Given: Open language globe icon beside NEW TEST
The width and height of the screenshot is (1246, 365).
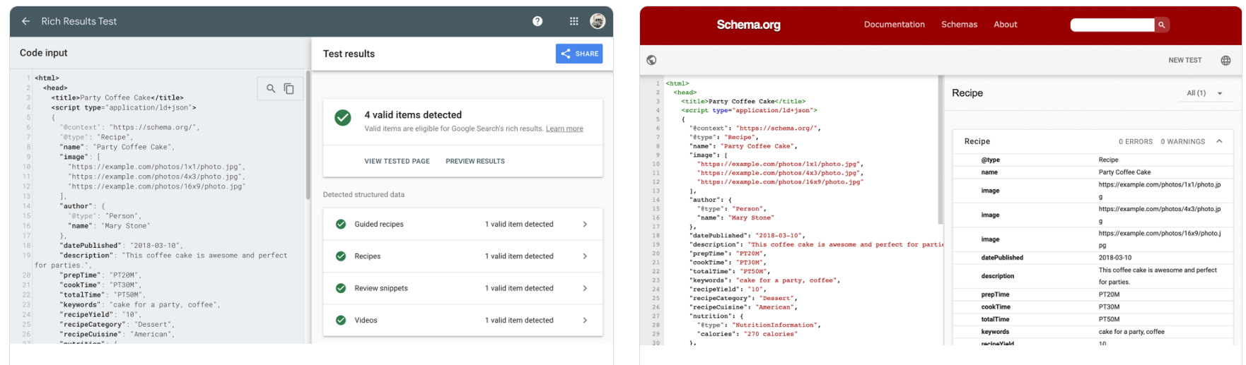Looking at the screenshot, I should 1225,60.
